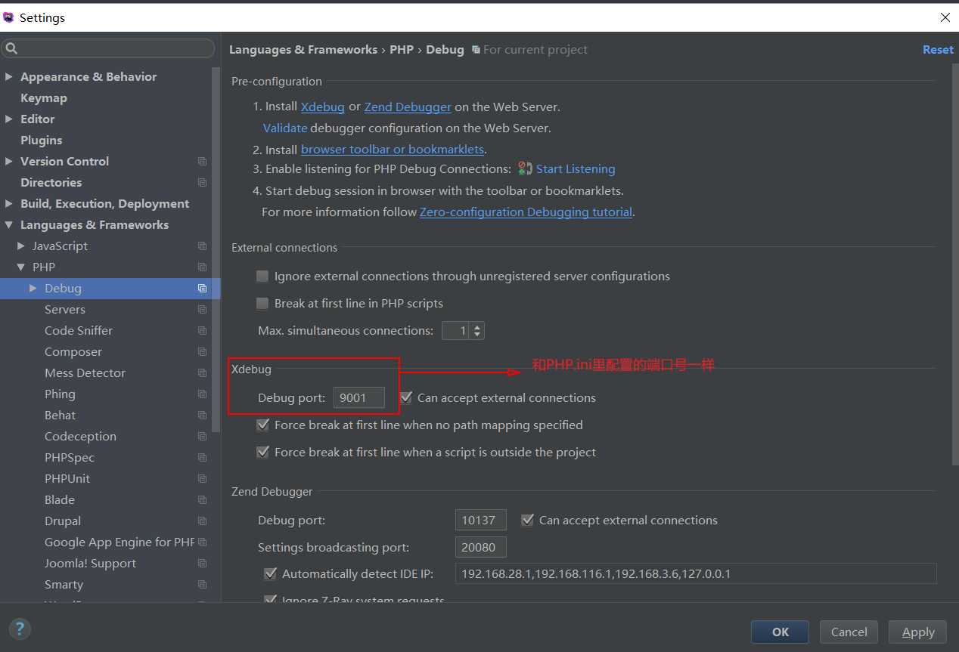
Task: Click the search magnifier icon in settings
Action: coord(11,49)
